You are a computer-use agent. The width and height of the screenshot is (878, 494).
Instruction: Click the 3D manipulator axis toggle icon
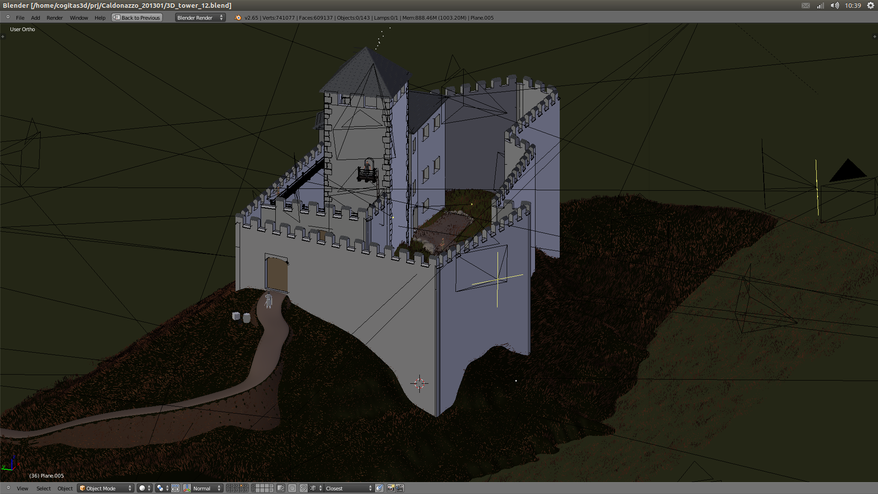[x=187, y=488]
